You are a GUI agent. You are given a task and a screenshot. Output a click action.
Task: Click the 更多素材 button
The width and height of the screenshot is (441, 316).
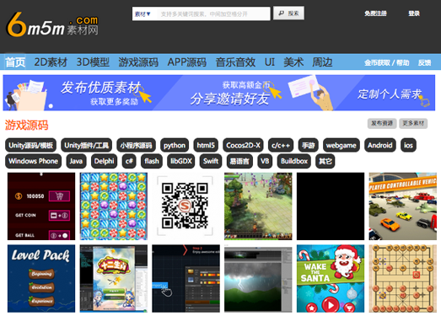coord(413,123)
